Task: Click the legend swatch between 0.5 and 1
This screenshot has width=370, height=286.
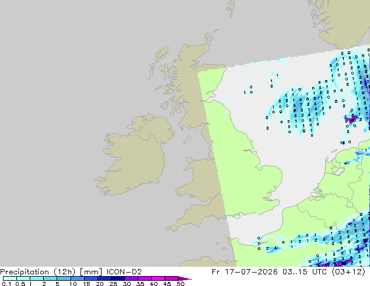Action: (x=23, y=278)
